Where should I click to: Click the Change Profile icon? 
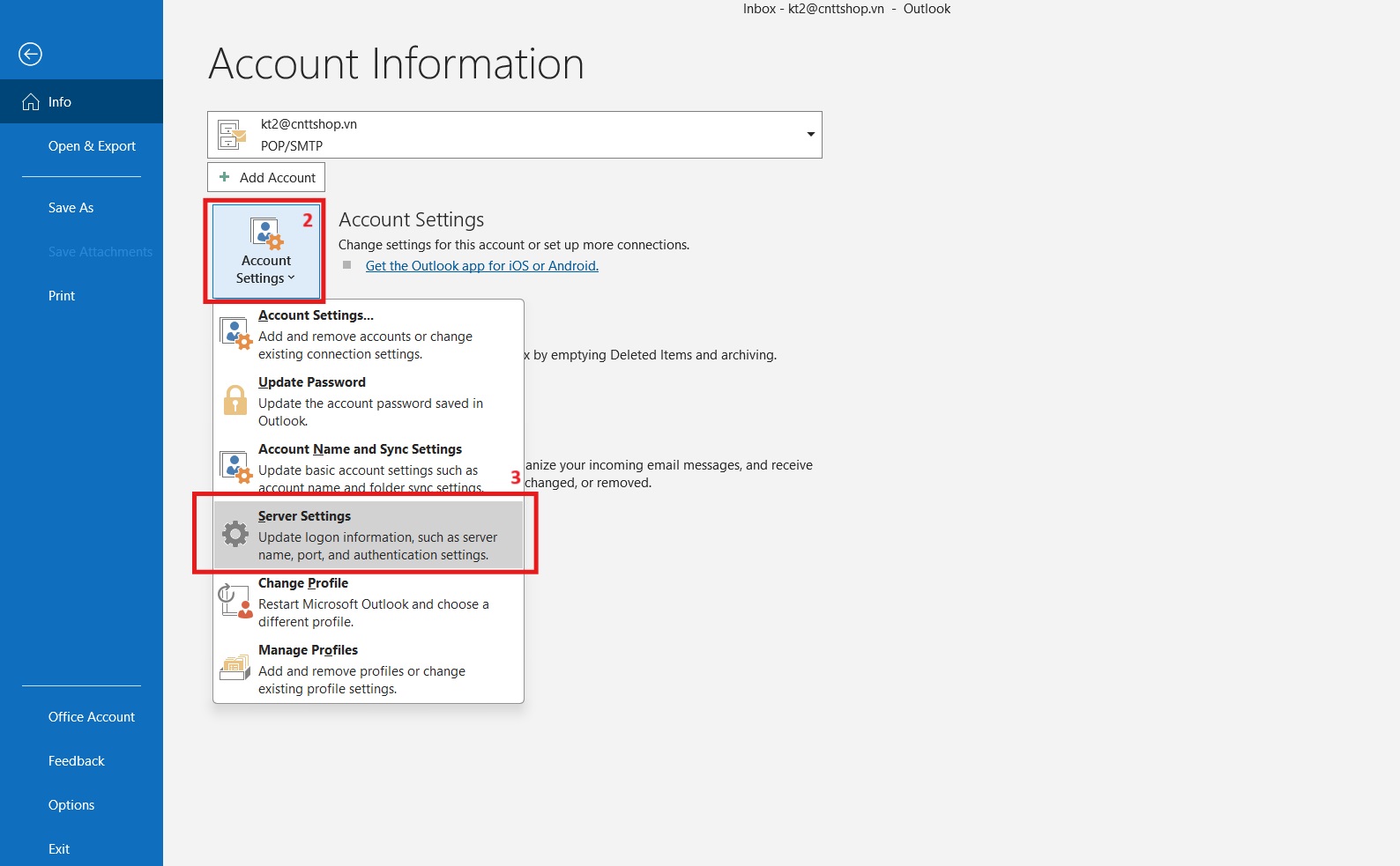click(235, 601)
